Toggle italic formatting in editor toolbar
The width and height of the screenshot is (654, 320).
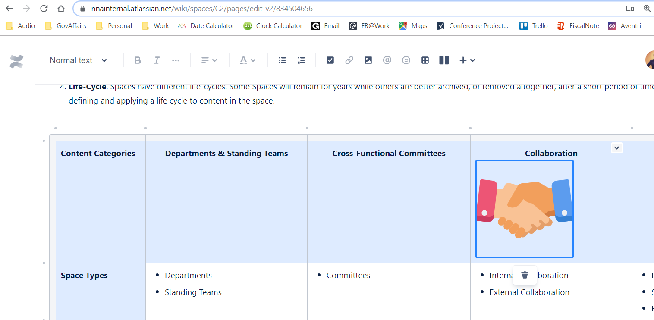coord(157,60)
